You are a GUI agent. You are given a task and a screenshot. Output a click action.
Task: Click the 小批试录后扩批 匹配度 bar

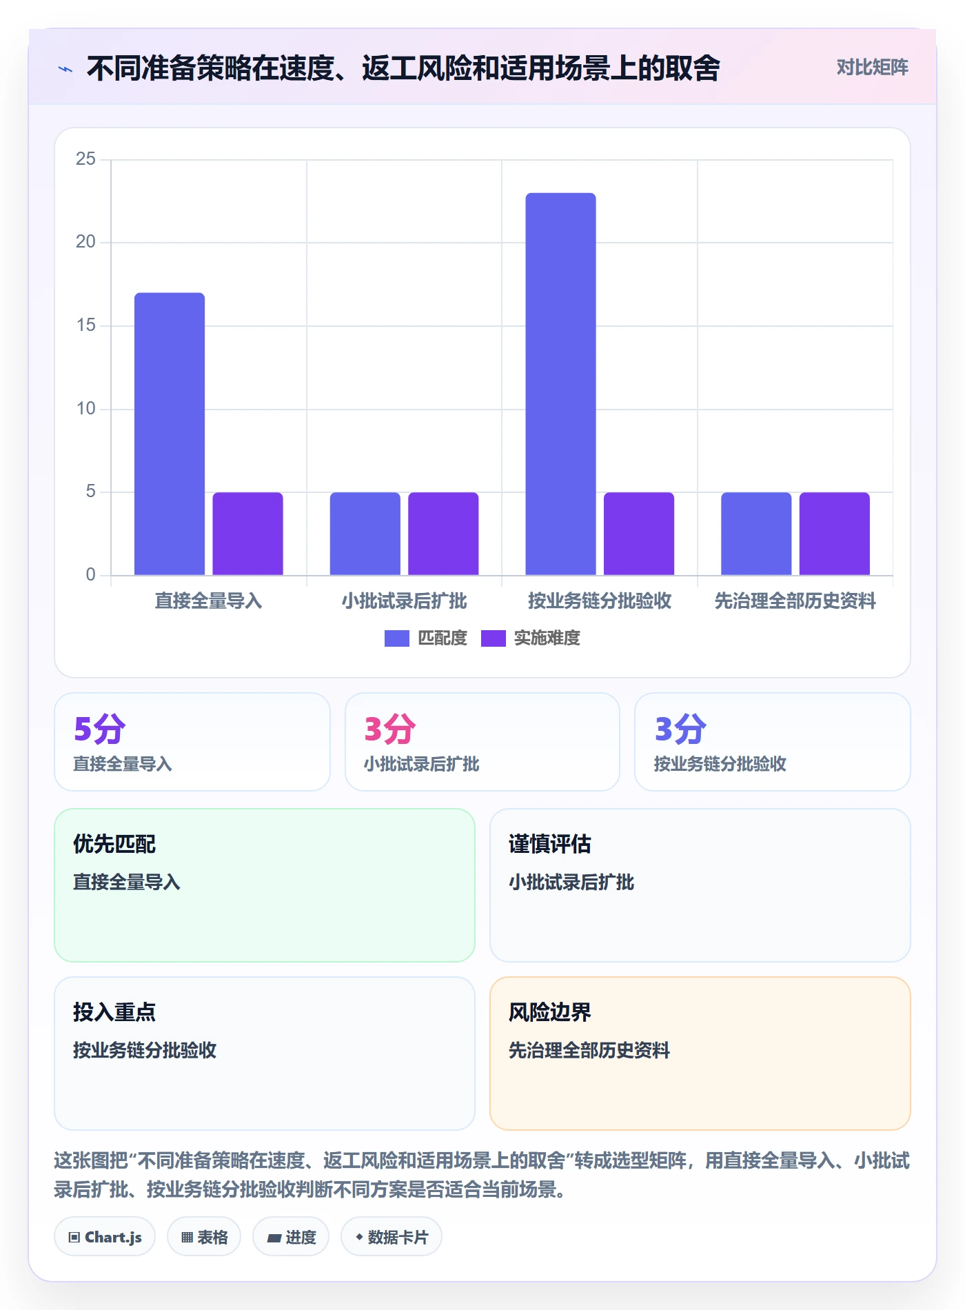pos(365,534)
